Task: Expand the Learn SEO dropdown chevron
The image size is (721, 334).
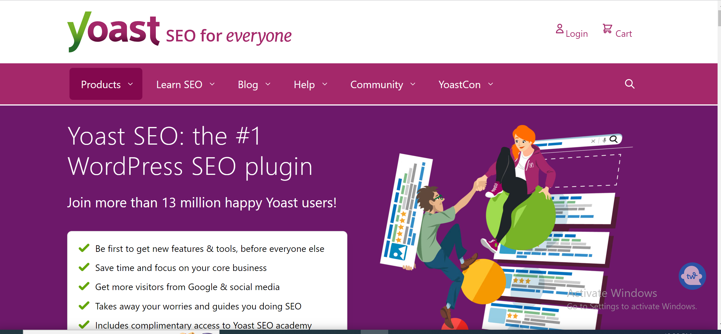Action: 212,84
